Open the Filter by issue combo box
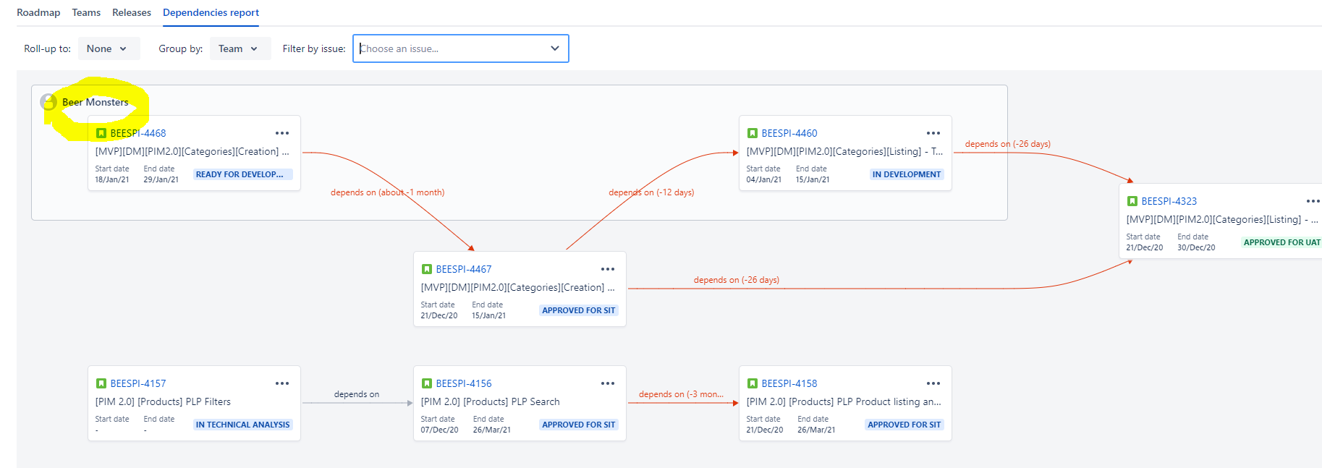 461,48
